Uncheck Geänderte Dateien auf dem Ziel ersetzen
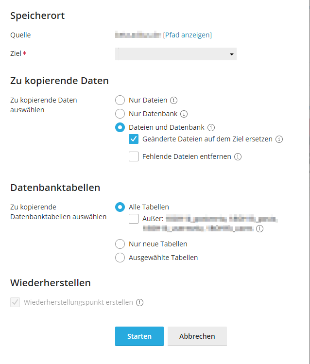Screen dimensions: 310x364 coord(134,139)
